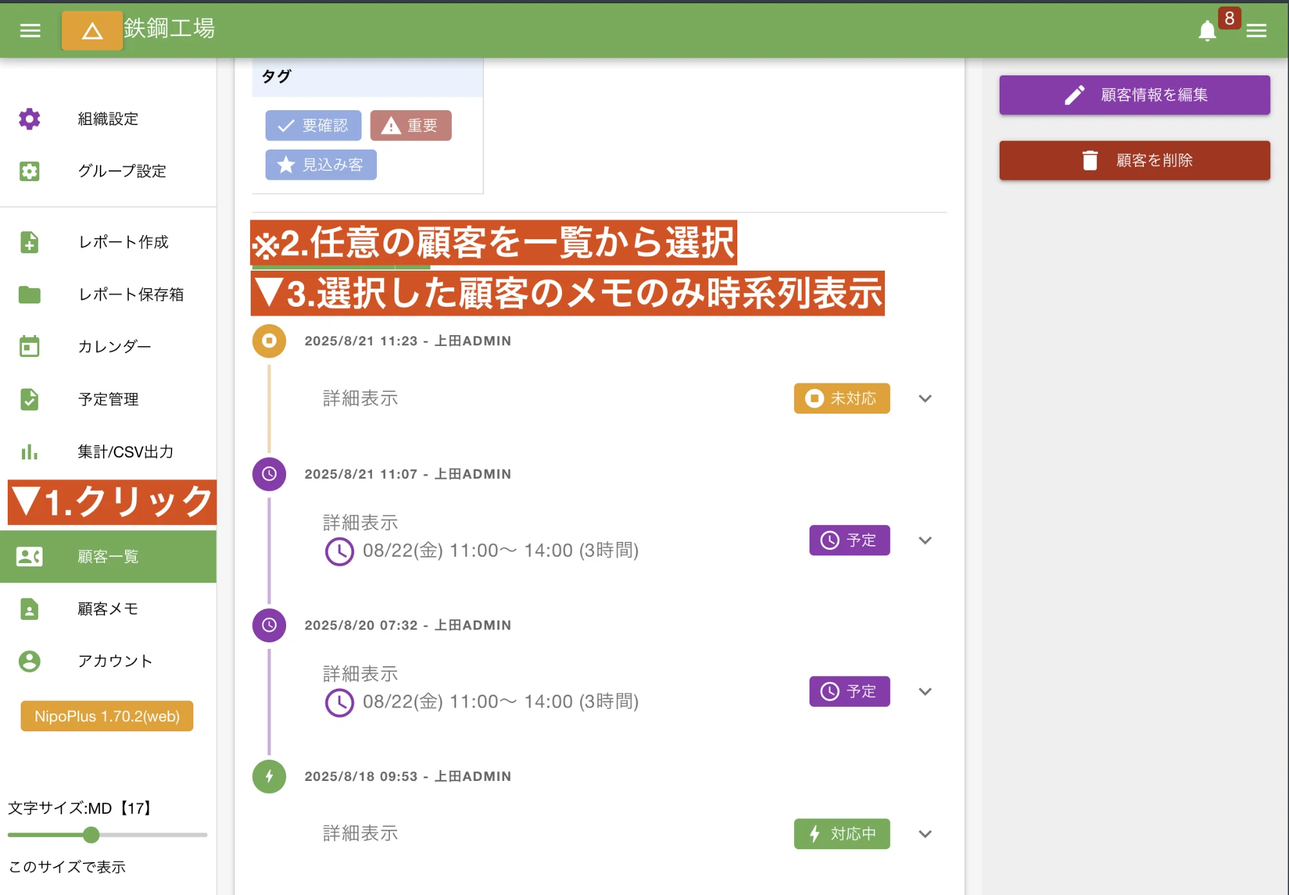Expand the 2025/8/21 11:07 memo details
The width and height of the screenshot is (1289, 895).
pyautogui.click(x=925, y=541)
